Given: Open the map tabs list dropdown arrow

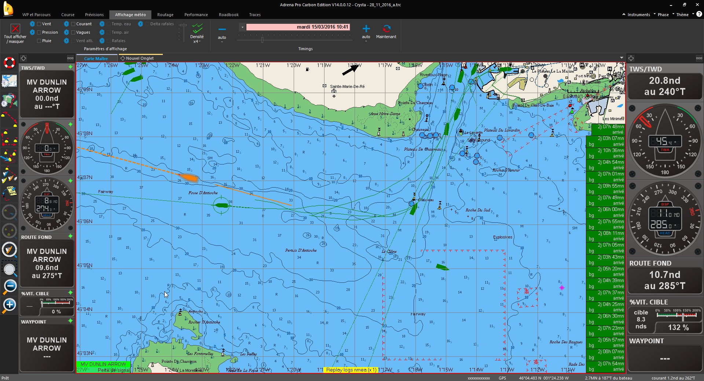Looking at the screenshot, I should (621, 58).
